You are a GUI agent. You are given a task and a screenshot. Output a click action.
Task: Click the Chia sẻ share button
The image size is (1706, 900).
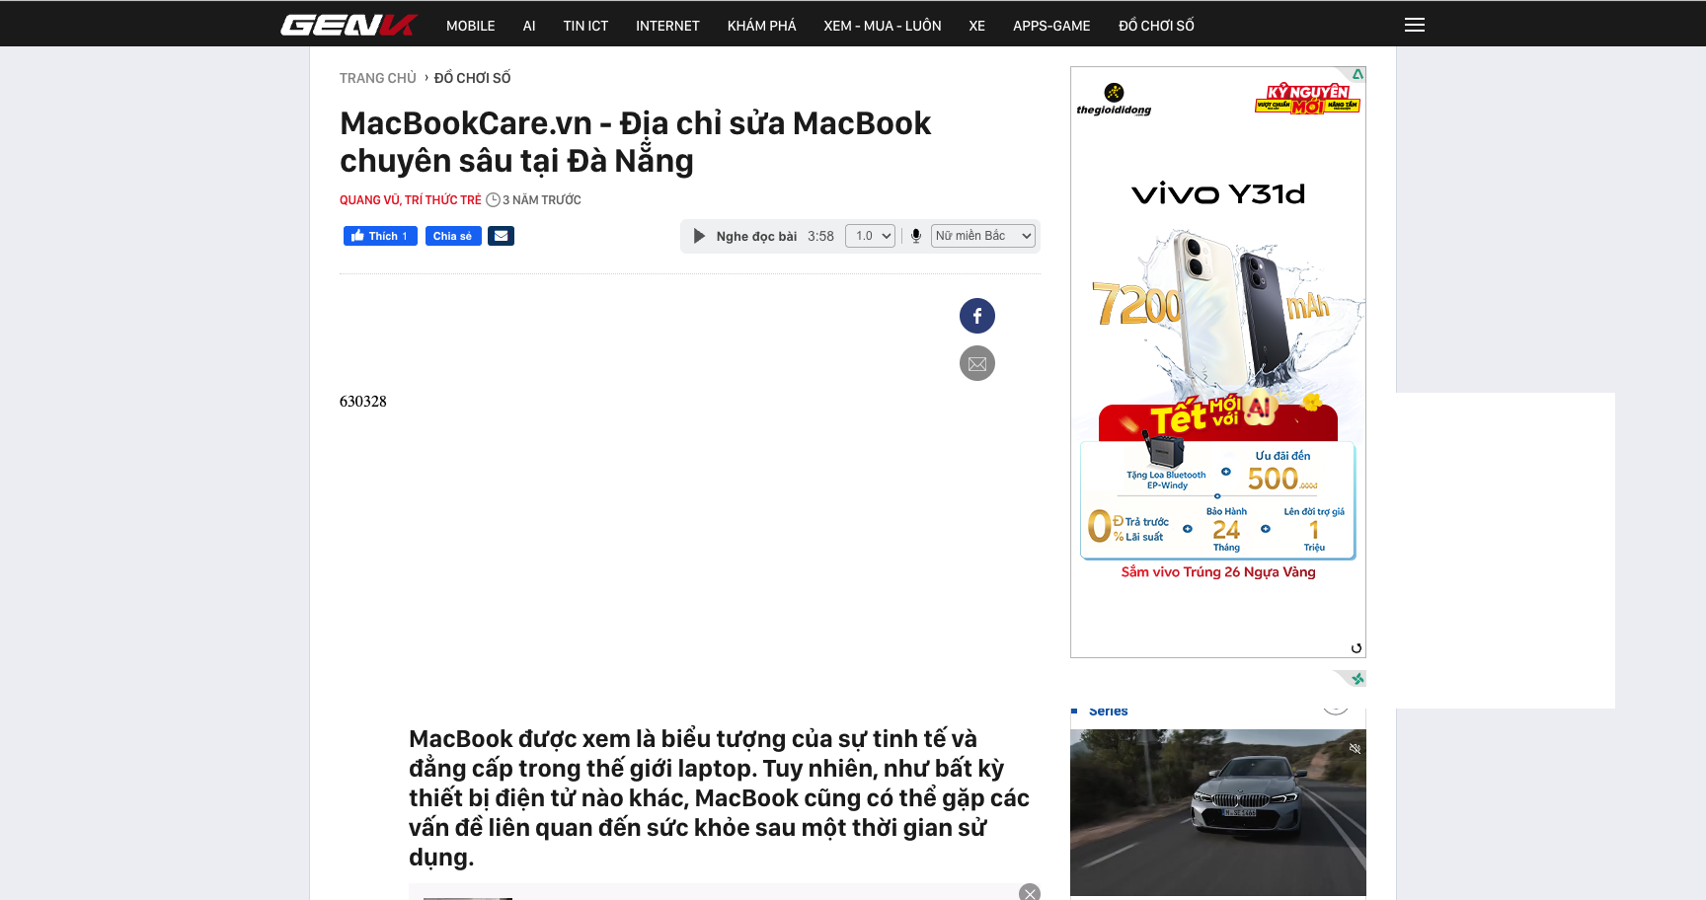coord(453,236)
